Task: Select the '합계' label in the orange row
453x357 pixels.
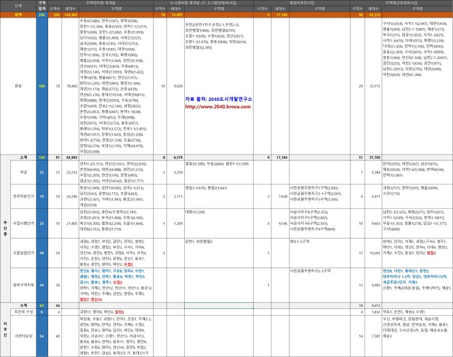Action: pos(18,15)
